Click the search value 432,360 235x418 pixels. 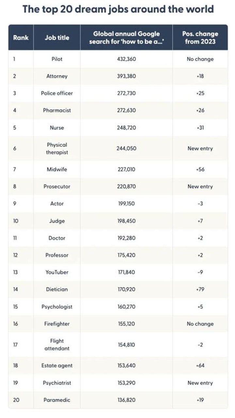(x=126, y=59)
